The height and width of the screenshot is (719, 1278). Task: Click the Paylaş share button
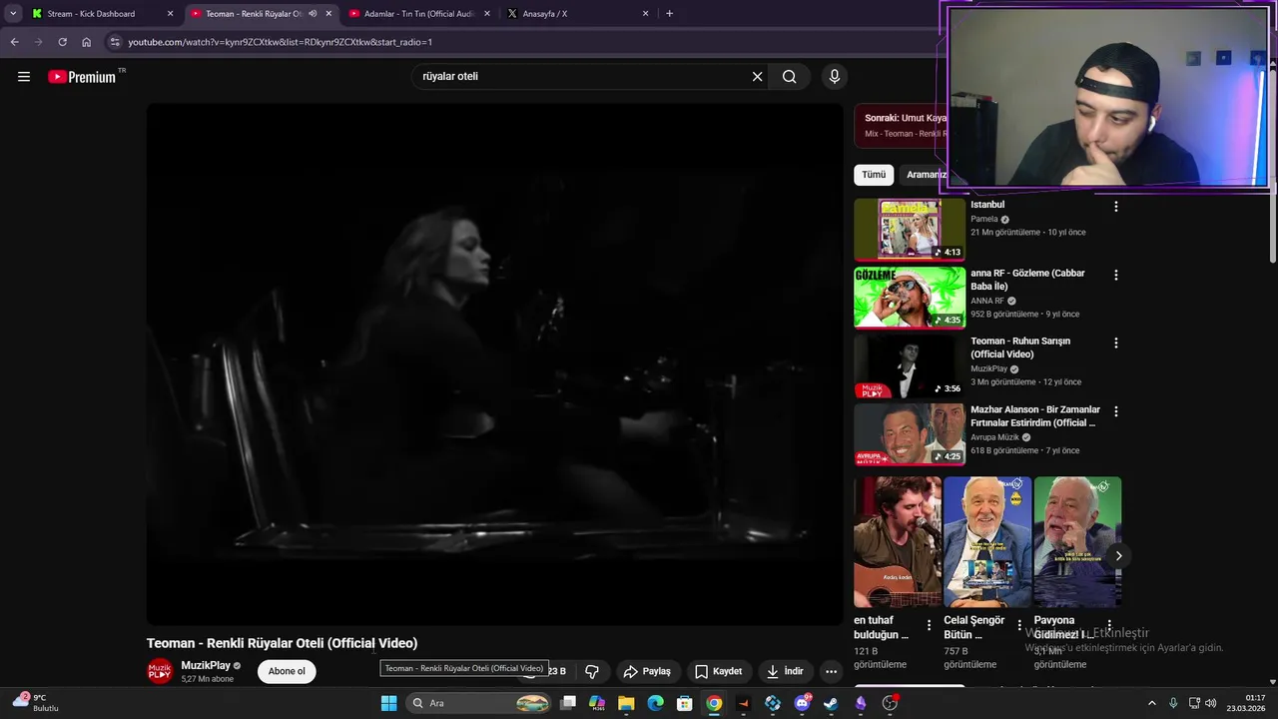coord(647,671)
